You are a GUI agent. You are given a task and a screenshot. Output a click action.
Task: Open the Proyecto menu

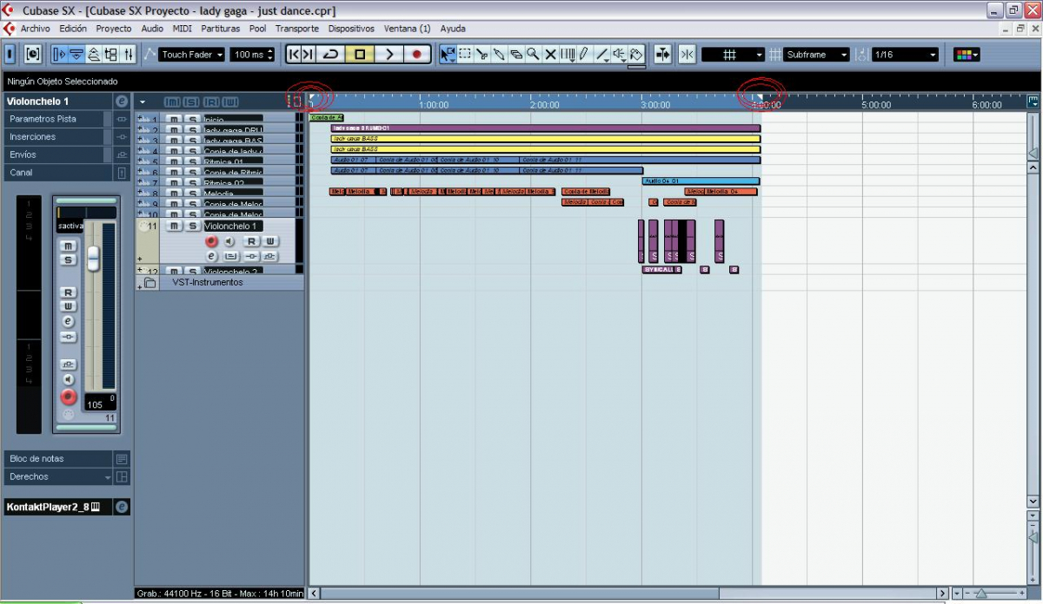[x=114, y=29]
